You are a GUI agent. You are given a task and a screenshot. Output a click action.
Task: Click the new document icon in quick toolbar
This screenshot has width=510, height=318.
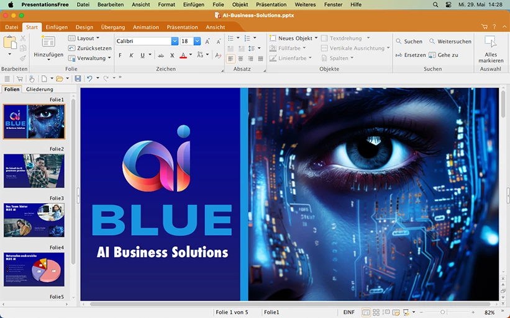44,79
